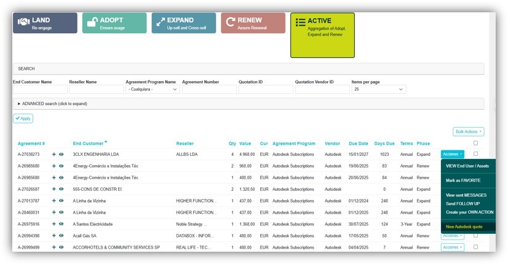Viewport: 508px width, 264px height.
Task: Open the Acciones dropdown for ACCORHOTELS row
Action: 452,247
